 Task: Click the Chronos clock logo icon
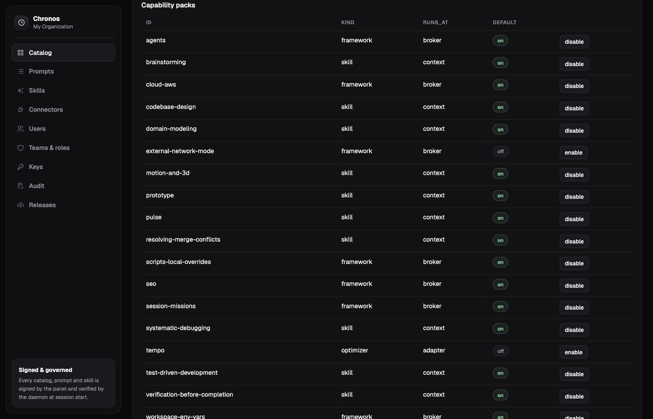pos(21,22)
